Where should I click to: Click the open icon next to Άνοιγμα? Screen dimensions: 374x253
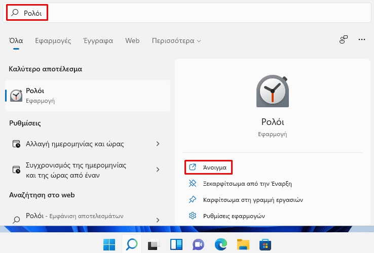[x=193, y=167]
